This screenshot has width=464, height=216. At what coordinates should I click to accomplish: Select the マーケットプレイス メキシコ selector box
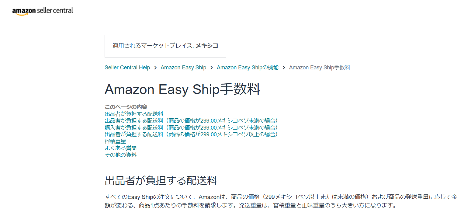coord(165,46)
